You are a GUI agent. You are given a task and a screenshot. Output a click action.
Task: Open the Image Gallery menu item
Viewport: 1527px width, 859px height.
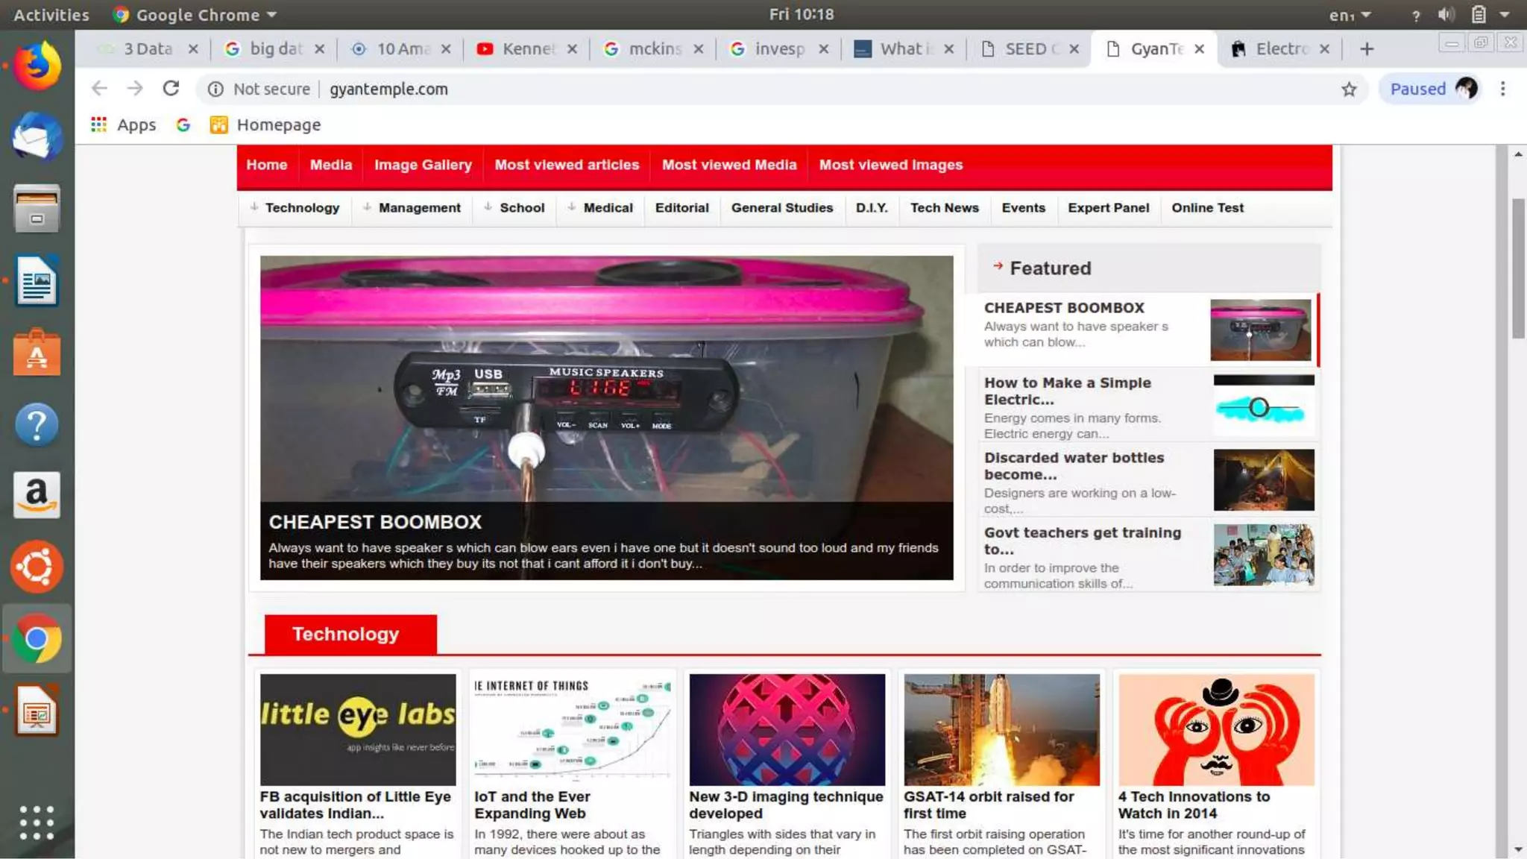pyautogui.click(x=423, y=165)
